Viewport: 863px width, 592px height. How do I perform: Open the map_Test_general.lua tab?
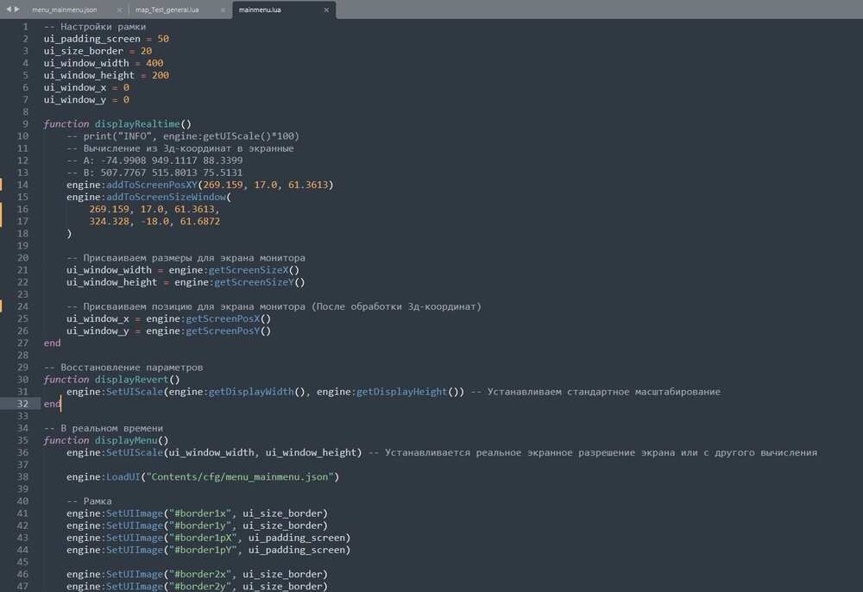coord(169,9)
